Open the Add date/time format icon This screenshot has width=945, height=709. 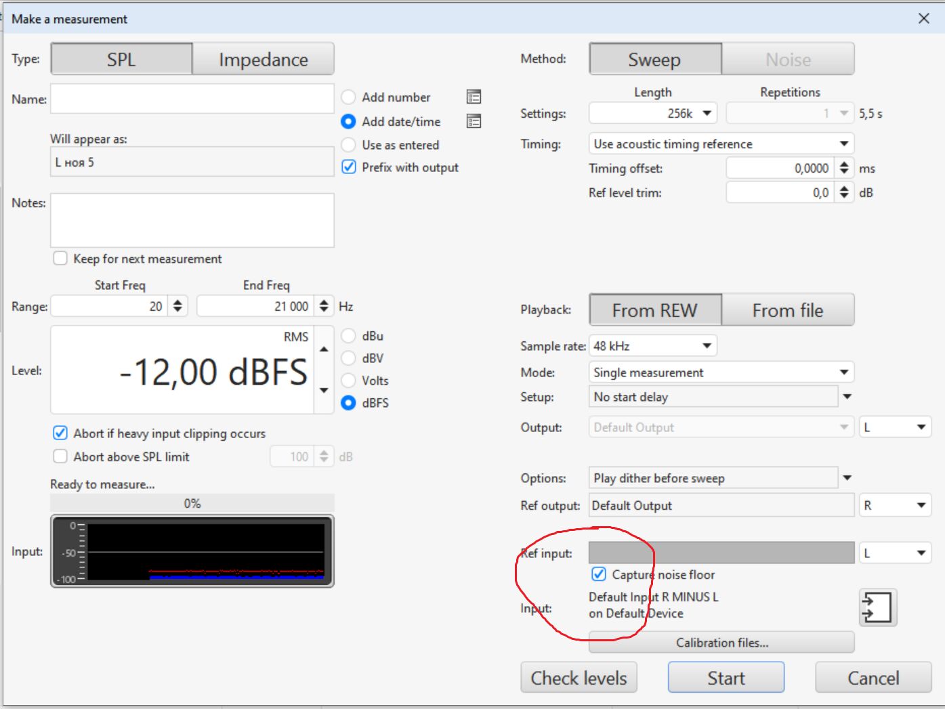click(x=474, y=121)
